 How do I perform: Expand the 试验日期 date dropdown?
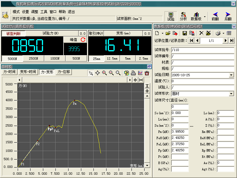231,75
